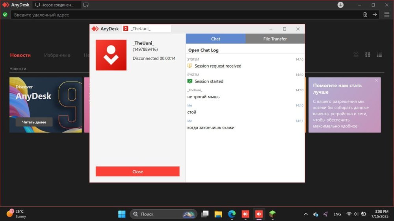The height and width of the screenshot is (221, 394).
Task: Click the Disconnected 00:00:14 status text
Action: pyautogui.click(x=154, y=59)
